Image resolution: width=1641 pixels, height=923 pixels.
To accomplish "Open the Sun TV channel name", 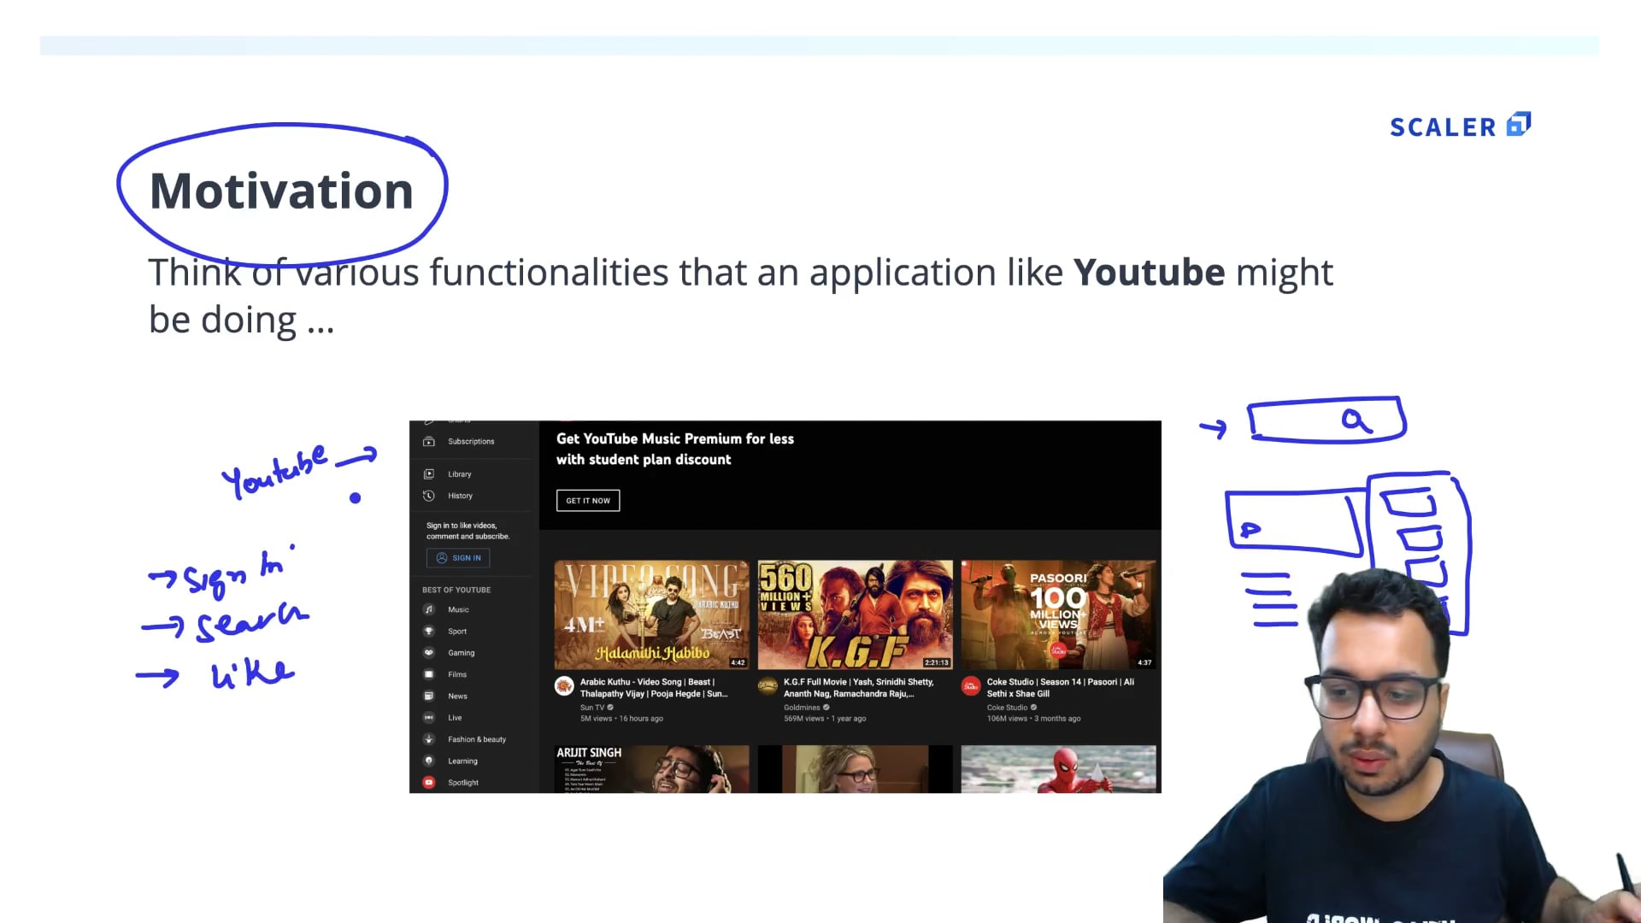I will pyautogui.click(x=592, y=708).
